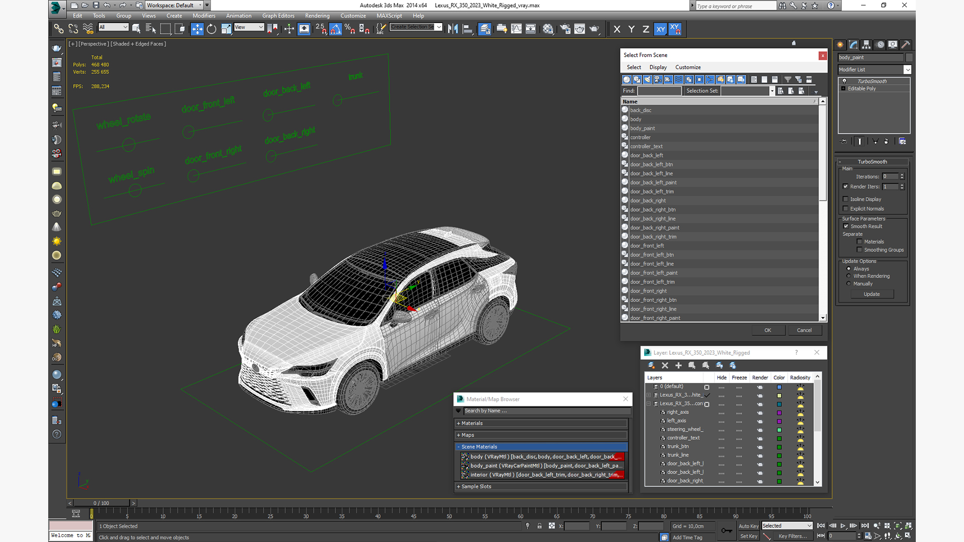964x542 pixels.
Task: Open the Workspace Default dropdown
Action: tap(174, 6)
